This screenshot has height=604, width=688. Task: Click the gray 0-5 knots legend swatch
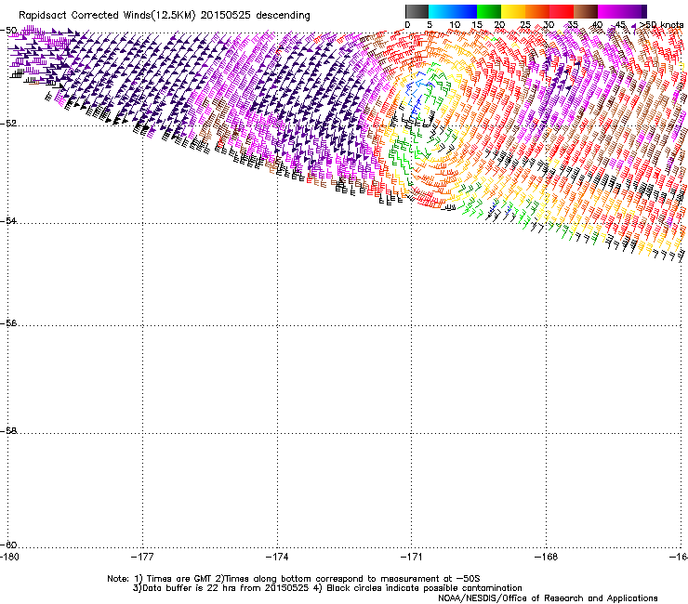coord(417,11)
